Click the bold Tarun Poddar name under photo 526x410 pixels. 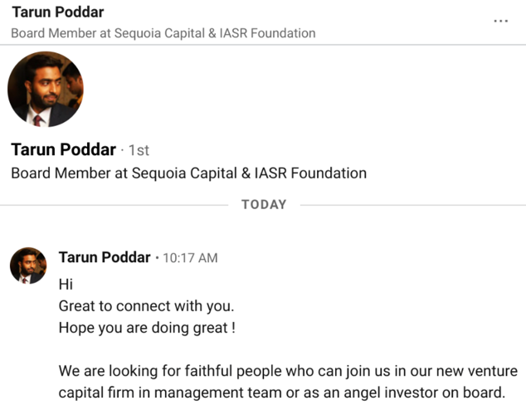point(64,149)
